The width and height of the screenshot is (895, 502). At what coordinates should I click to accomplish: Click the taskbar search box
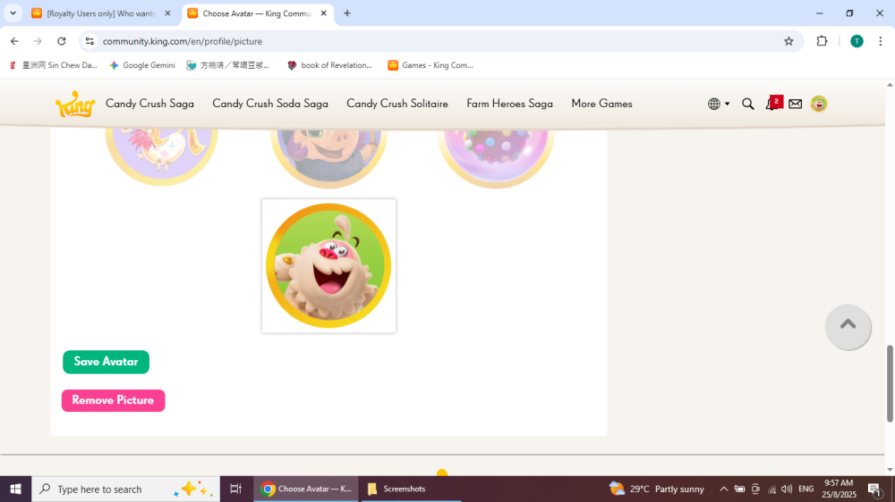coord(125,489)
